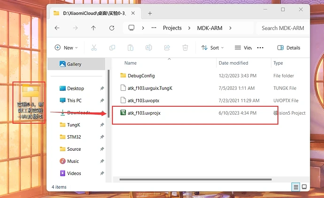The height and width of the screenshot is (198, 324).
Task: Select the Projects breadcrumb segment
Action: click(x=172, y=28)
